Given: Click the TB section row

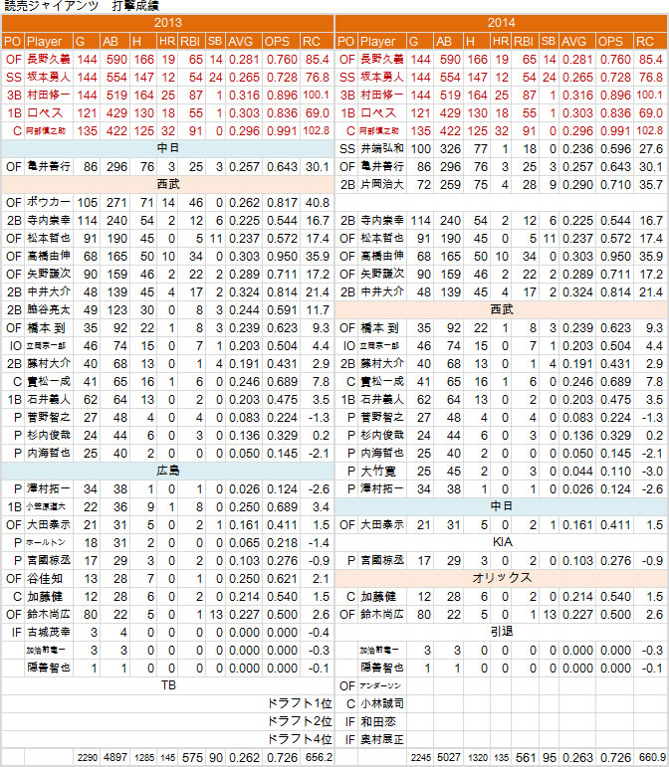Looking at the screenshot, I should (168, 686).
